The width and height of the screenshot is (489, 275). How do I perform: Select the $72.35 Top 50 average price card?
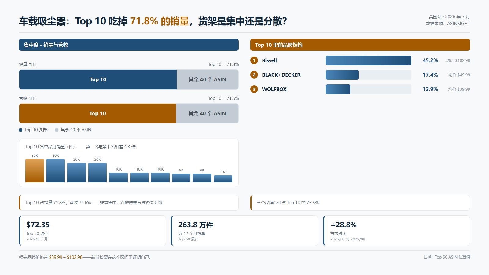pos(92,231)
